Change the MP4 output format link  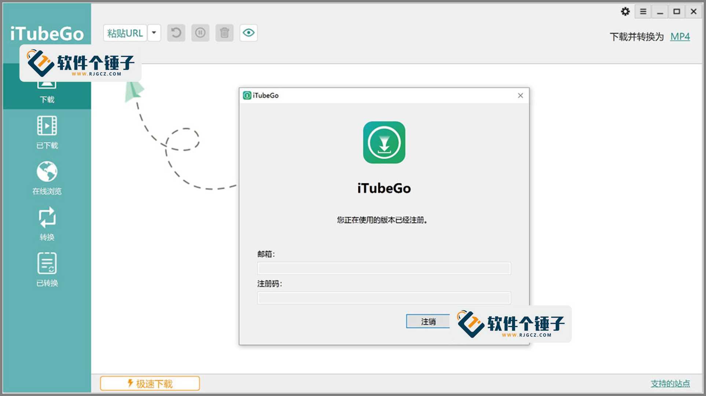[680, 37]
